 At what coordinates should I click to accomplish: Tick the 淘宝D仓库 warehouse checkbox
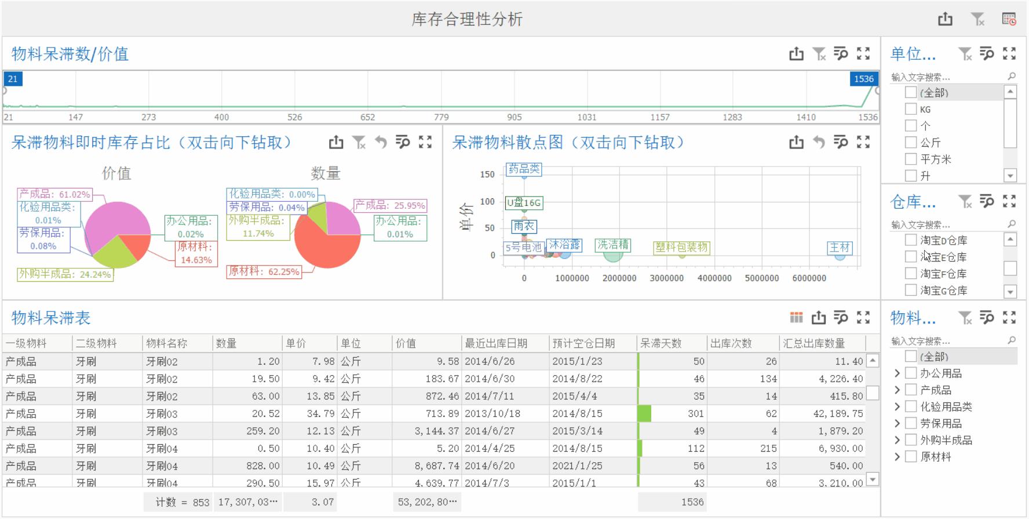tap(911, 240)
